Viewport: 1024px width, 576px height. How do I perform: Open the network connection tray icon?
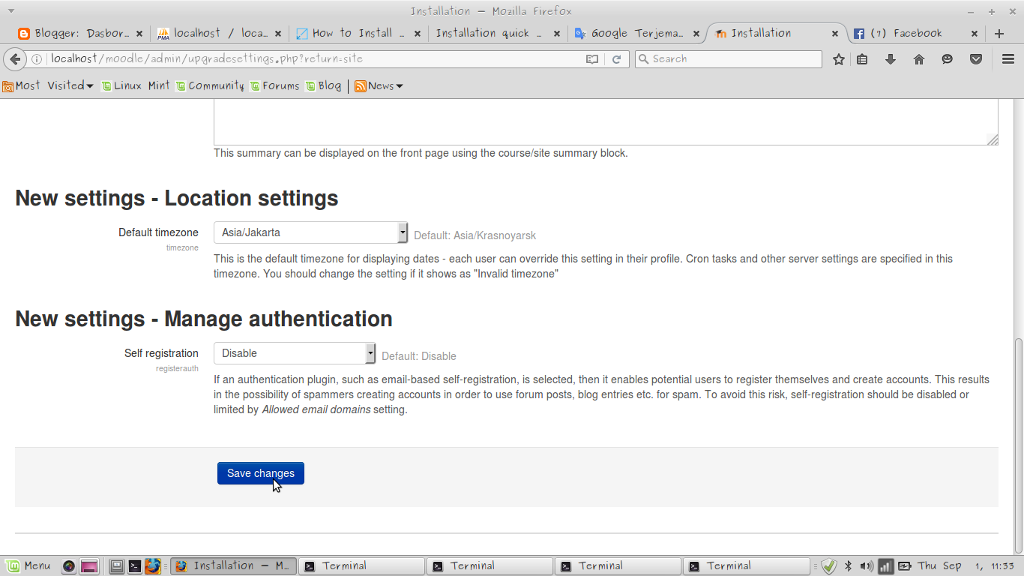coord(885,566)
